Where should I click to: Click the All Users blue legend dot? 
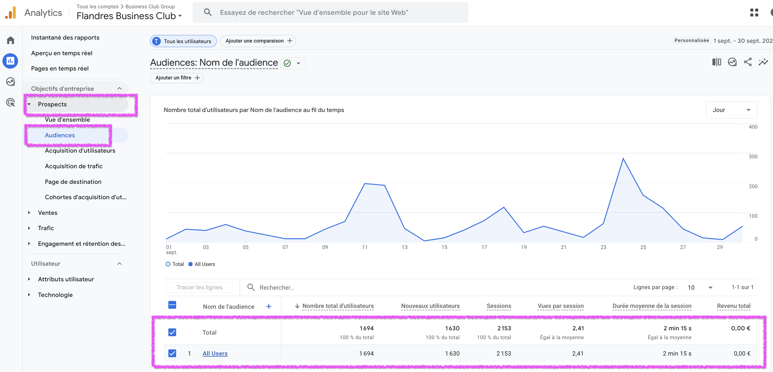click(190, 264)
